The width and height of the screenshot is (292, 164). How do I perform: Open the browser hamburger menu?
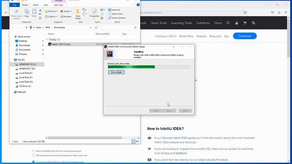pyautogui.click(x=286, y=12)
